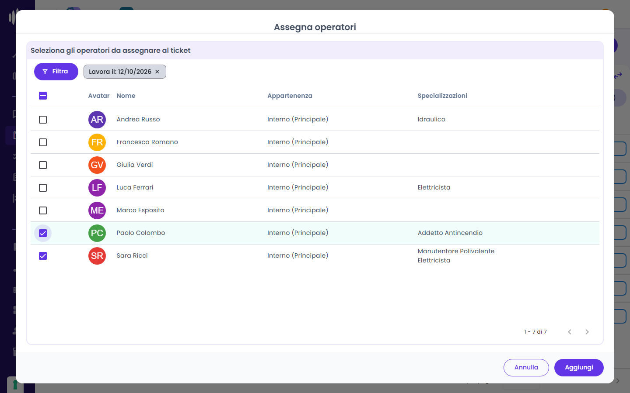Screen dimensions: 630x393
Task: Tick the checkbox for Andrea Russo
Action: pyautogui.click(x=43, y=120)
